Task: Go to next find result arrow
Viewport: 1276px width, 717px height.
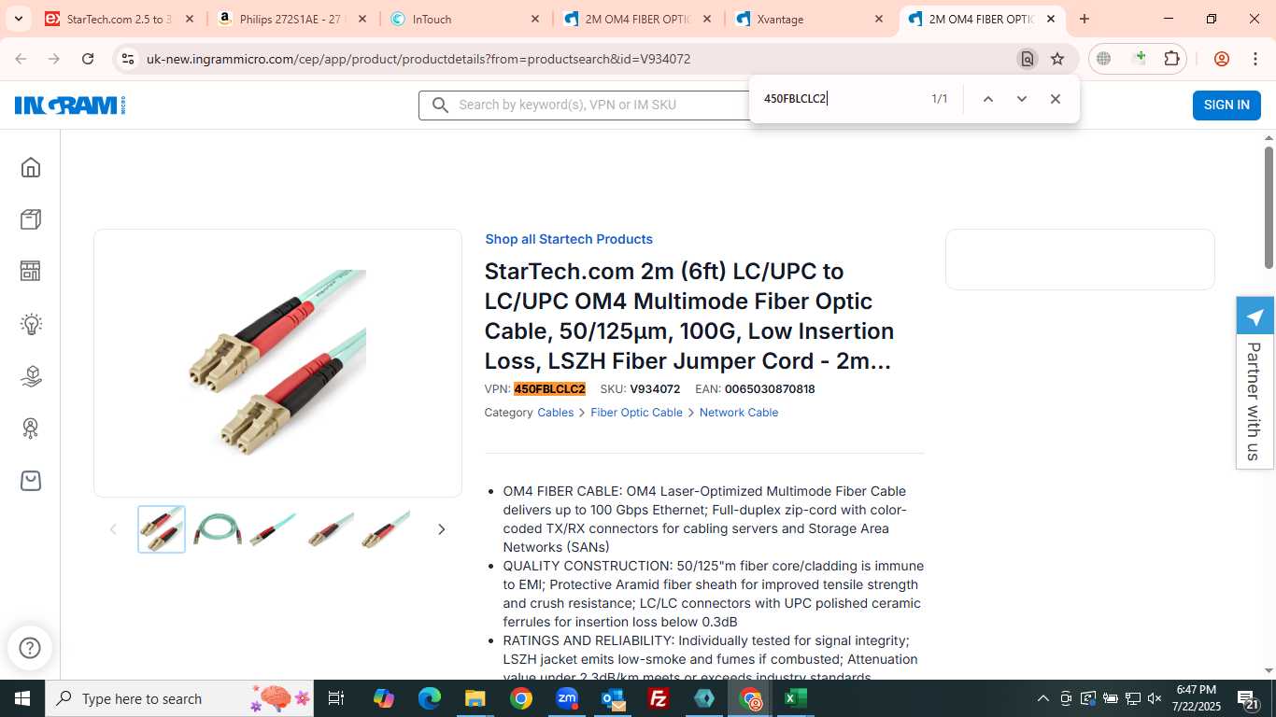Action: [1022, 99]
